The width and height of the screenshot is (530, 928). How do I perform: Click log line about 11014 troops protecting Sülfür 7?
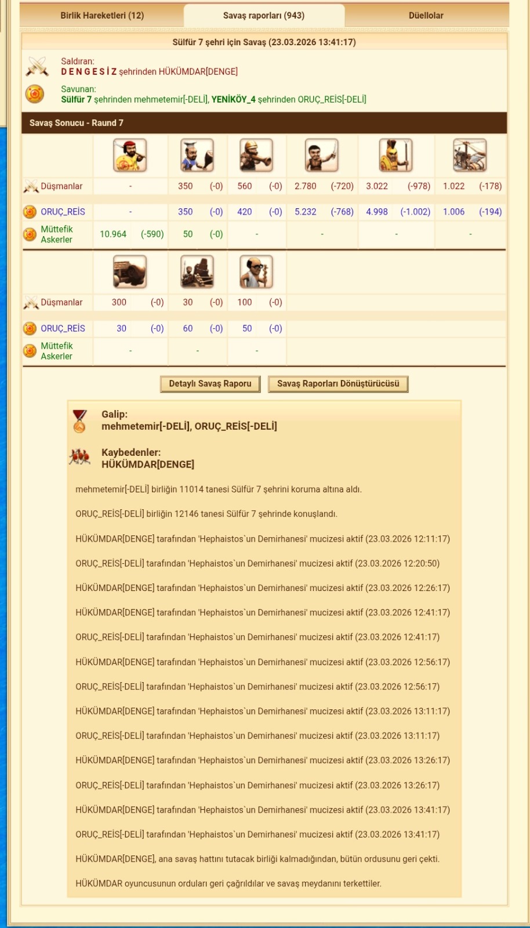pos(219,490)
